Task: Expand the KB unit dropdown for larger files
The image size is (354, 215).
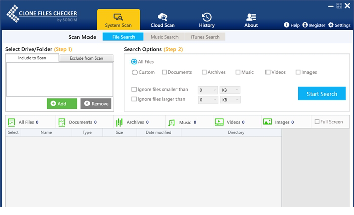Action: (230, 100)
